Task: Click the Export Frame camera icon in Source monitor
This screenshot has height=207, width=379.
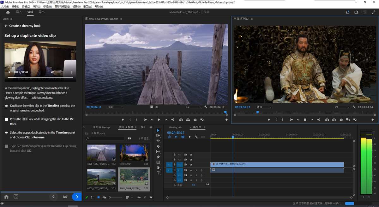Action: (195, 120)
